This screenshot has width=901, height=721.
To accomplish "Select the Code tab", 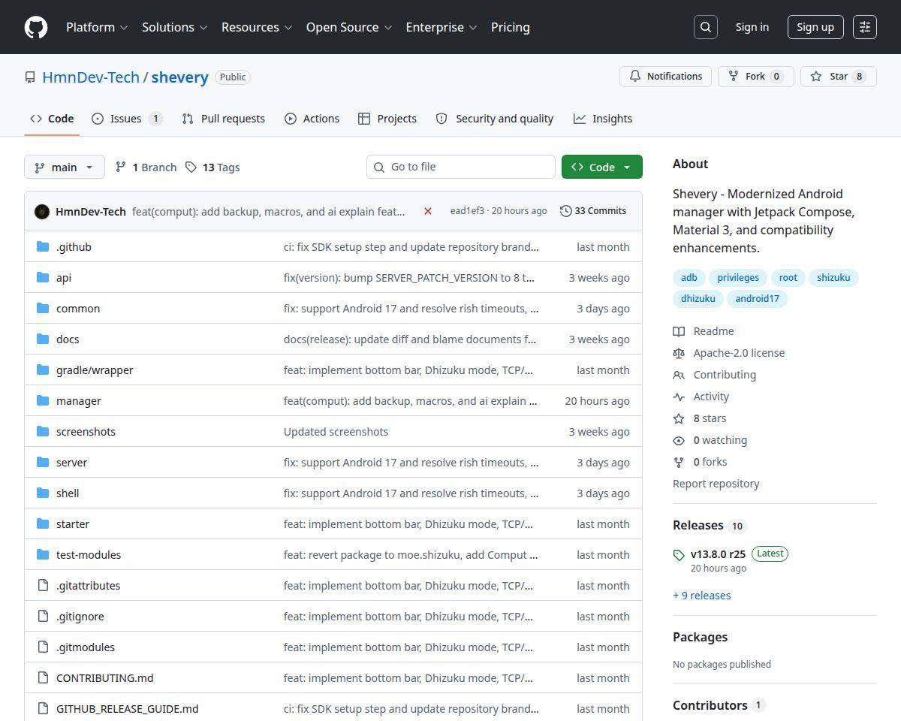I will click(52, 119).
